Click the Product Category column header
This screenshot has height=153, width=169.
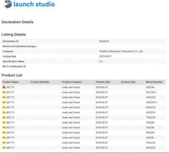pyautogui.click(x=72, y=82)
